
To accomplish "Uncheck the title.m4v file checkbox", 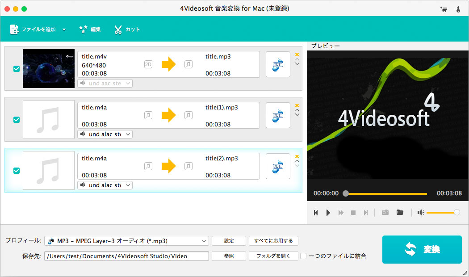I will pyautogui.click(x=17, y=69).
